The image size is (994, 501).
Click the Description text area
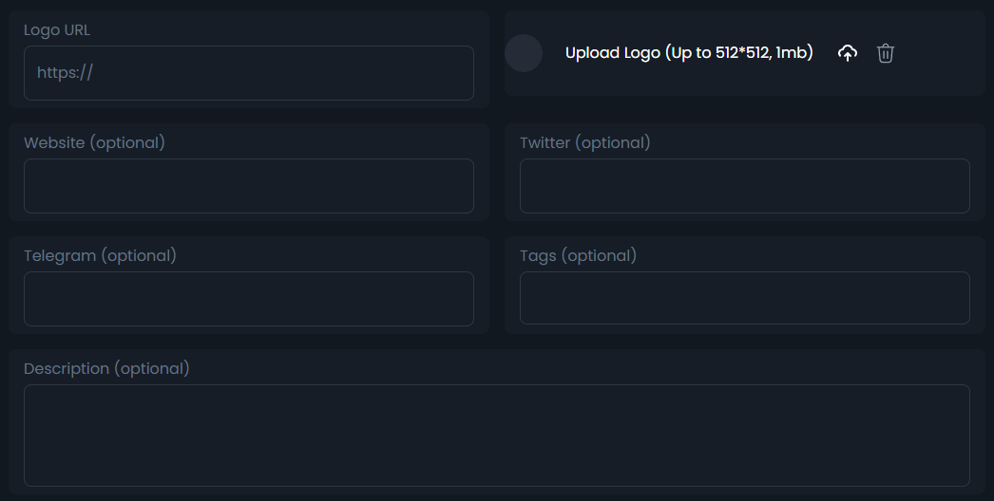tap(496, 436)
